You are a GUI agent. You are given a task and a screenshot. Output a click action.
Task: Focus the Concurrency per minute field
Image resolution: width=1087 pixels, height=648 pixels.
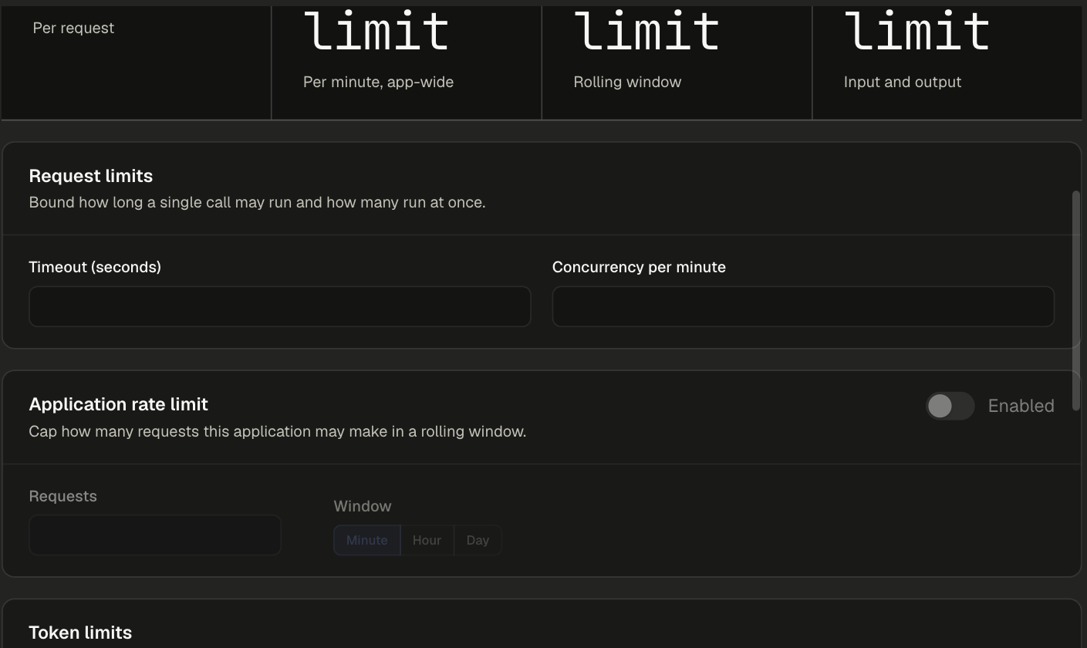pos(803,306)
